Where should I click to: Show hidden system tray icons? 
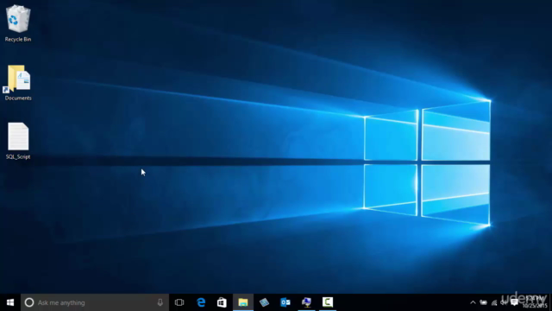click(473, 302)
